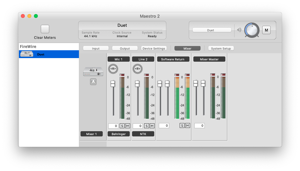Switch to the Output tab
The height and width of the screenshot is (171, 300).
[x=125, y=48]
